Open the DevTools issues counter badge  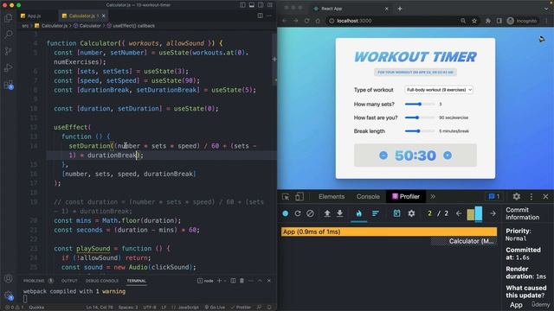[x=494, y=196]
